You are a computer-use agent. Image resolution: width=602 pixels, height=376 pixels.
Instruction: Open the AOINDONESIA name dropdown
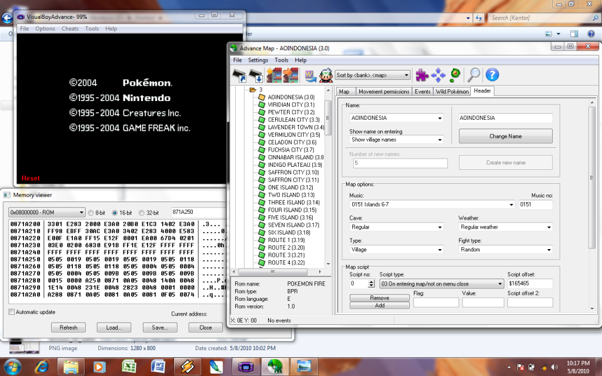coord(396,117)
